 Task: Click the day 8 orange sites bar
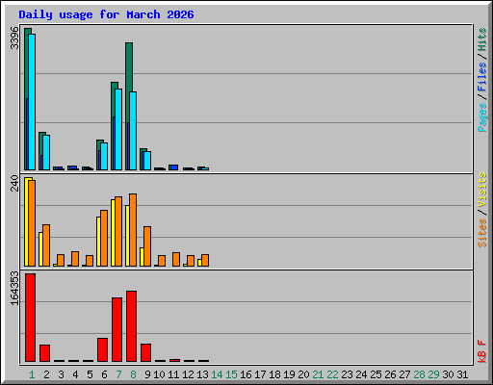133,230
